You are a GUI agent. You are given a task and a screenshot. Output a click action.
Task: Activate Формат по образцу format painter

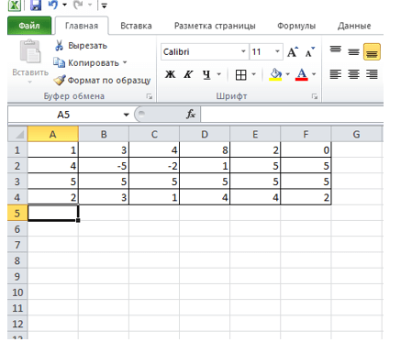coord(102,80)
